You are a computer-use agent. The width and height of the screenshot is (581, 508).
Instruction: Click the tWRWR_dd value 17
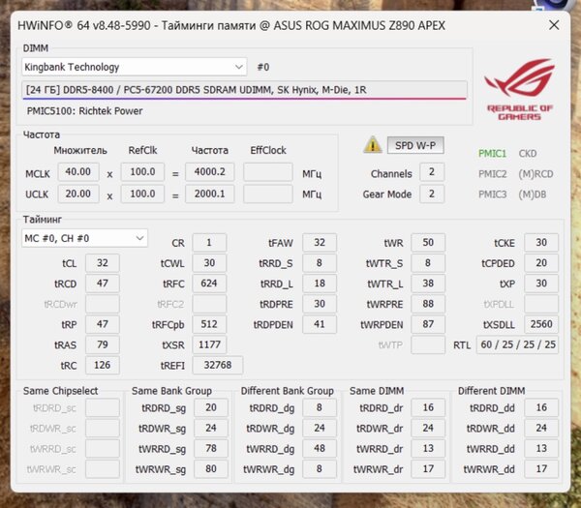[x=541, y=468]
